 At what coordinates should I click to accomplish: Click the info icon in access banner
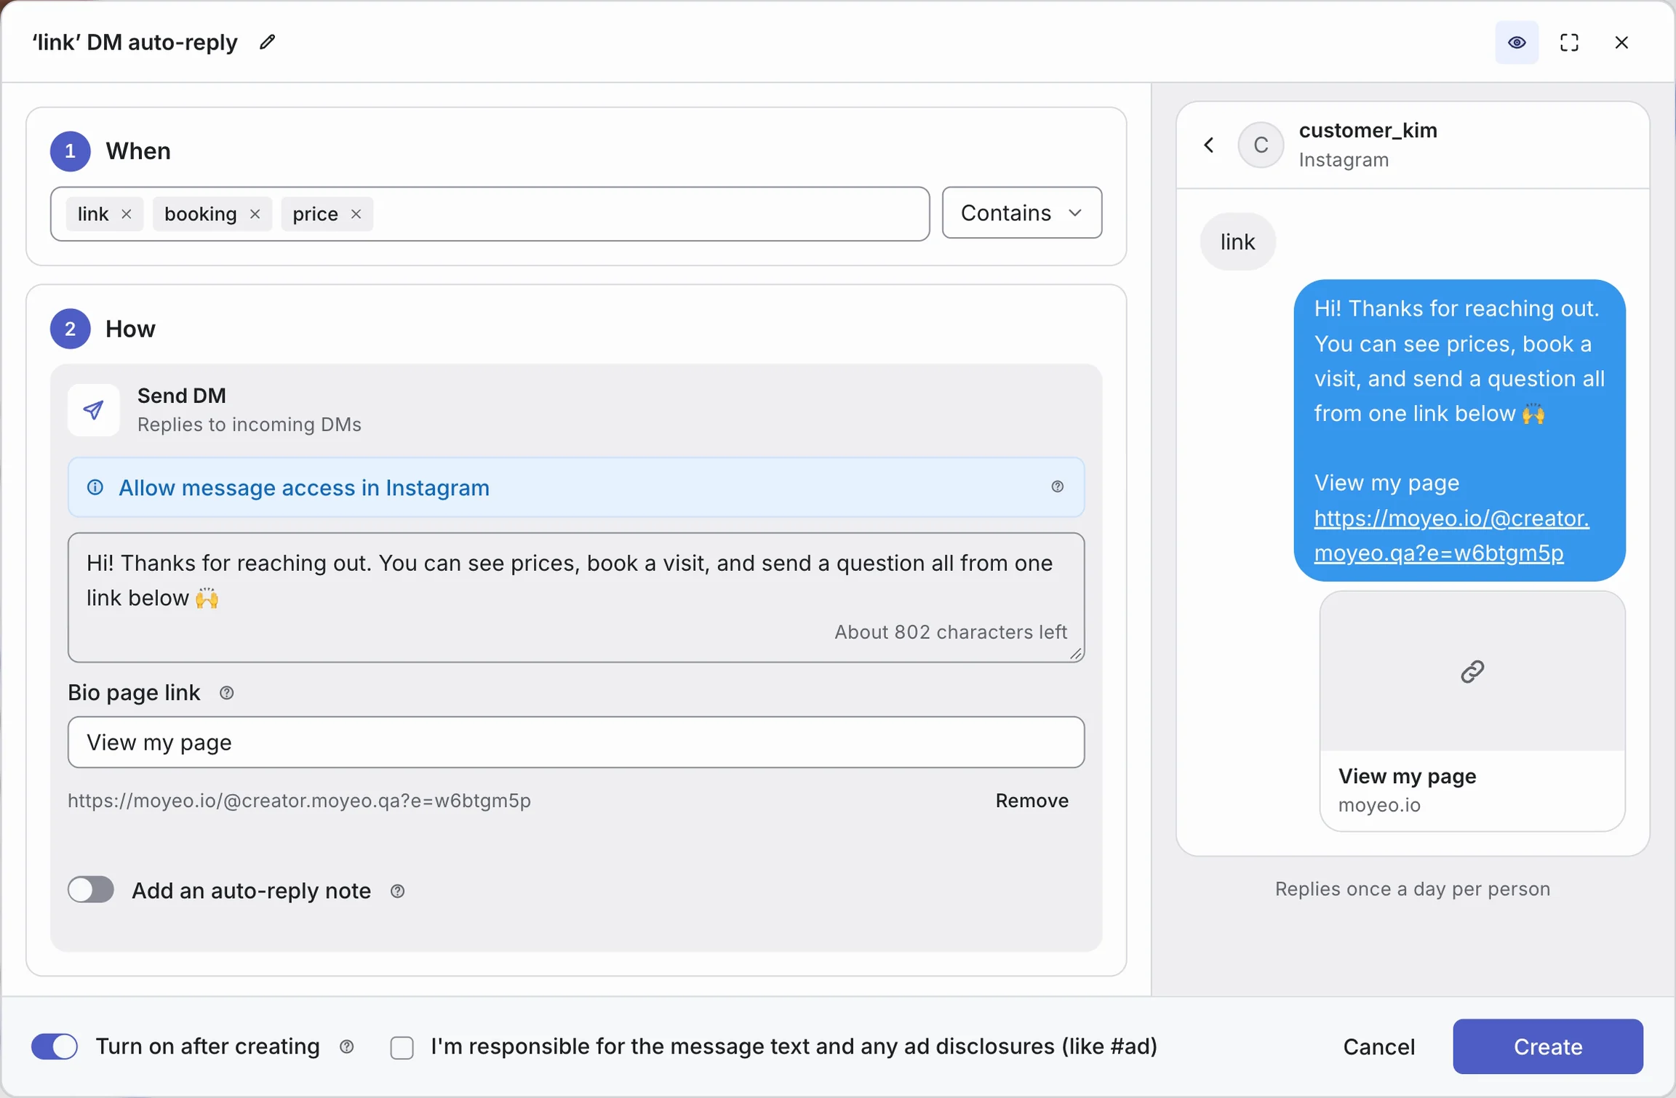[x=95, y=487]
